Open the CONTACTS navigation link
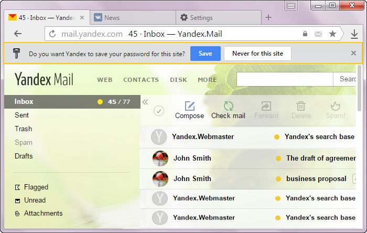Screen dimensions: 367x233 [x=141, y=80]
